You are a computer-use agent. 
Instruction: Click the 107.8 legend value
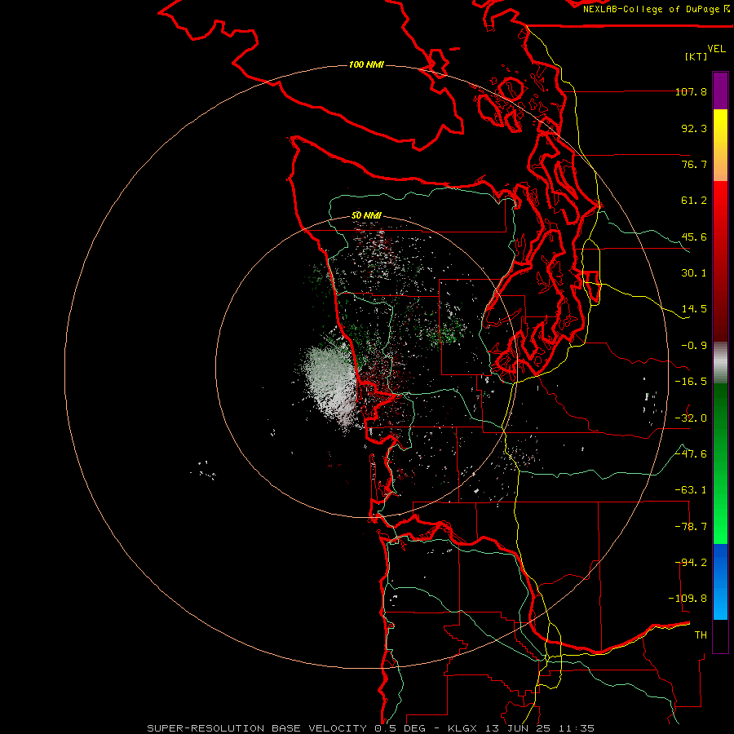coord(691,91)
